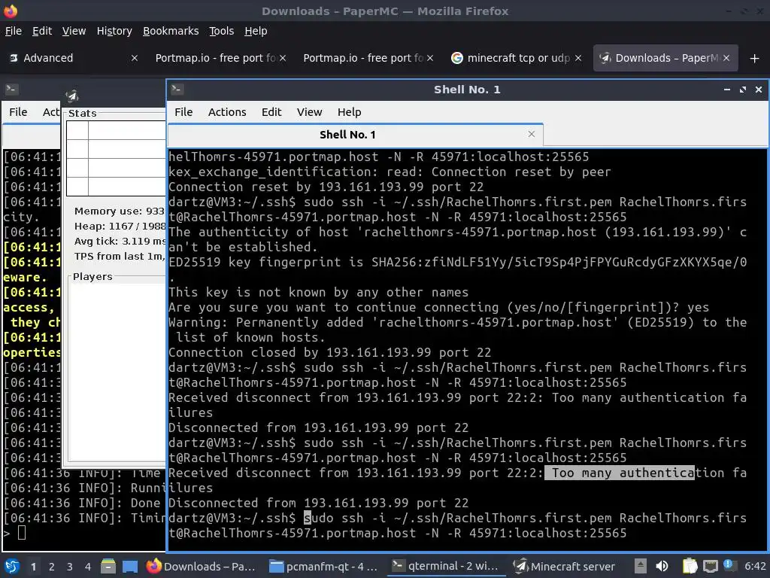Open View menu in Shell No. 1
Screen dimensions: 770x578
[309, 112]
